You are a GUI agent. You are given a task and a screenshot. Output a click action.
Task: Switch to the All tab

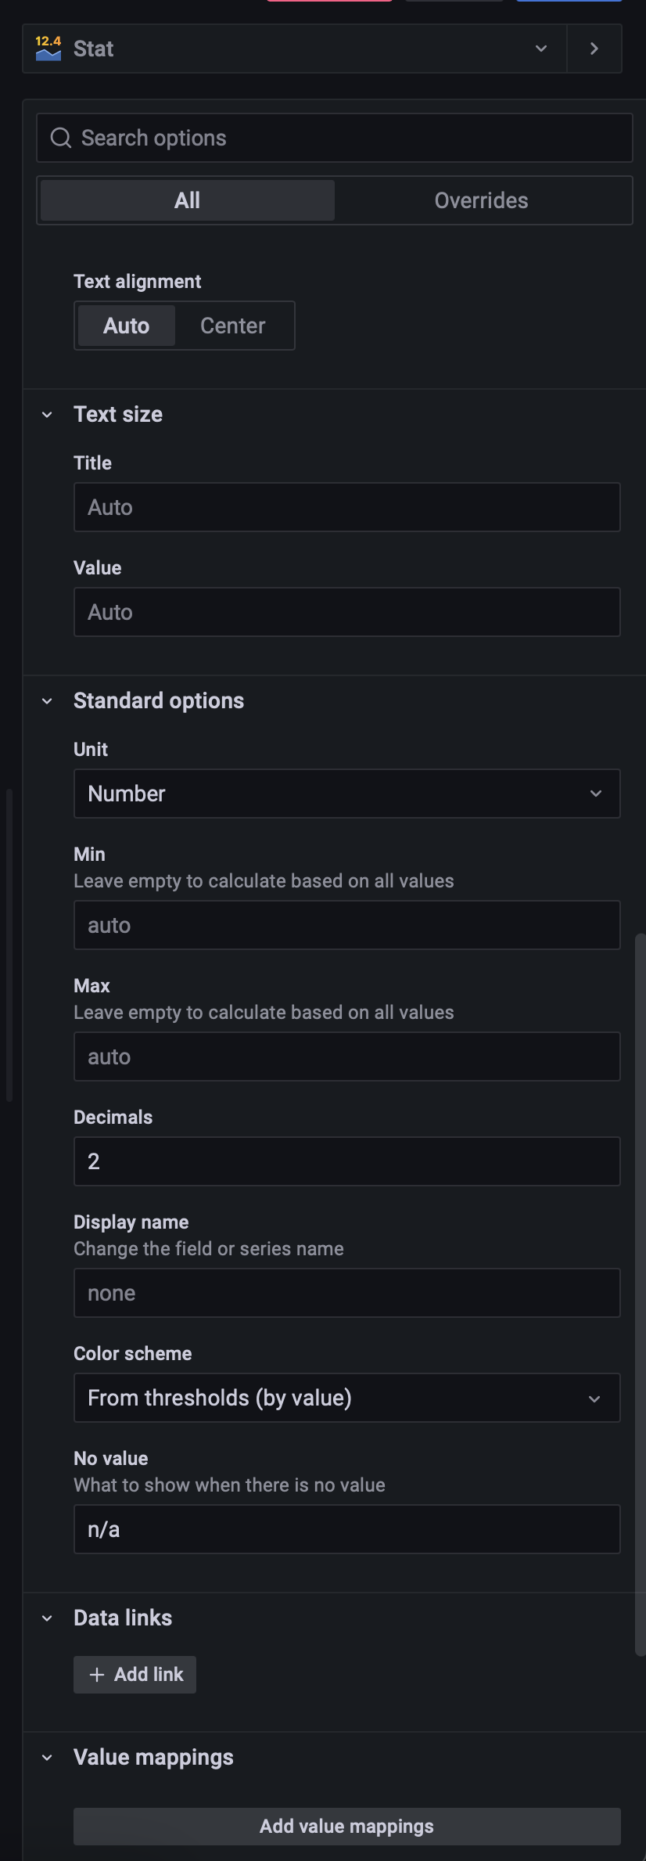click(188, 200)
